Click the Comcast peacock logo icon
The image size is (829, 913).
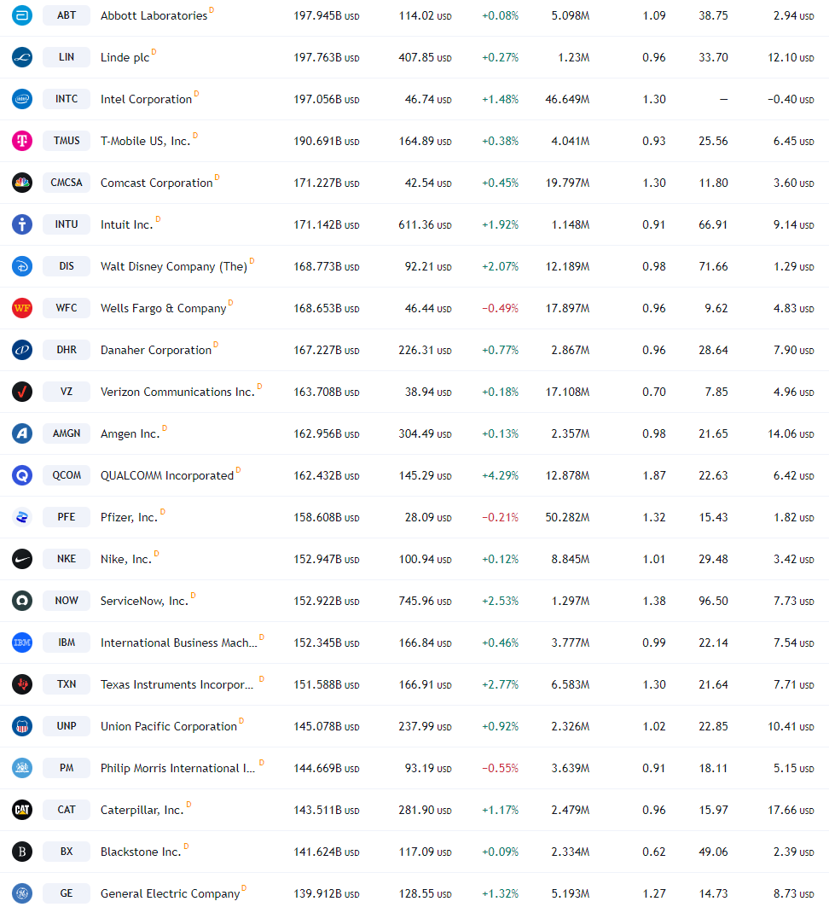[22, 183]
